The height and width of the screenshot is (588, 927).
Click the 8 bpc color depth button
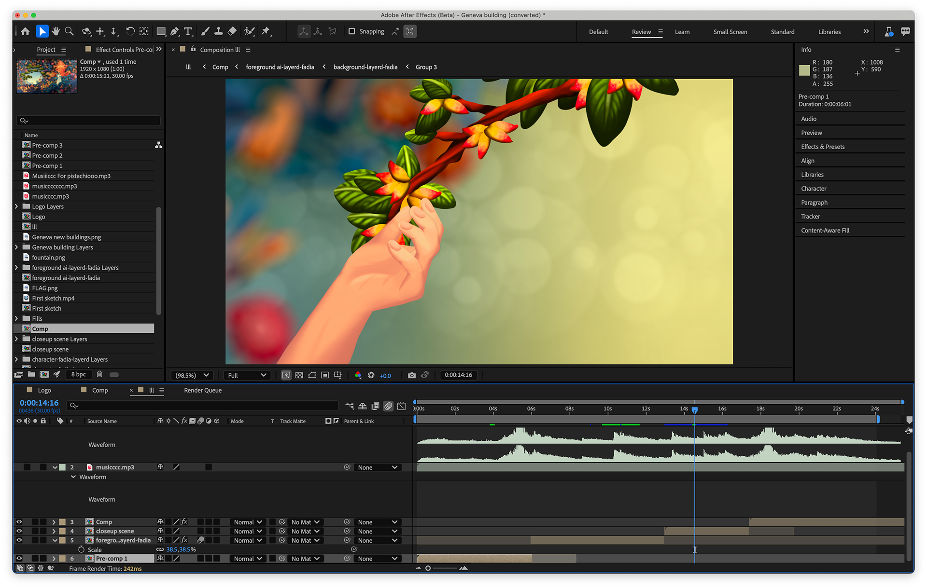[78, 374]
